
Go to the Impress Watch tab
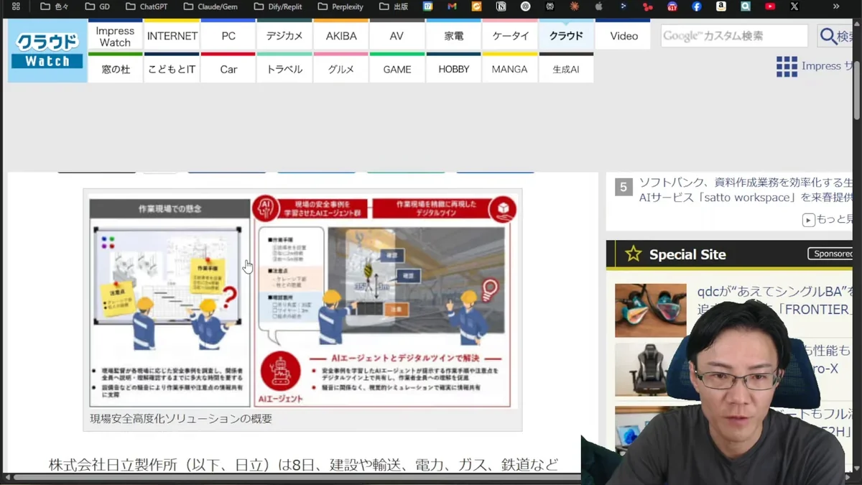click(x=115, y=35)
